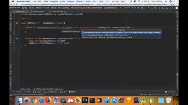Screen dimensions: 188x105
Task: Click the red BottomNavigationView reference in the code
Action: [x=86, y=27]
